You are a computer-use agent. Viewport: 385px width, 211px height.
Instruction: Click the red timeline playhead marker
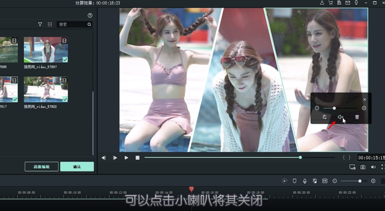191,189
